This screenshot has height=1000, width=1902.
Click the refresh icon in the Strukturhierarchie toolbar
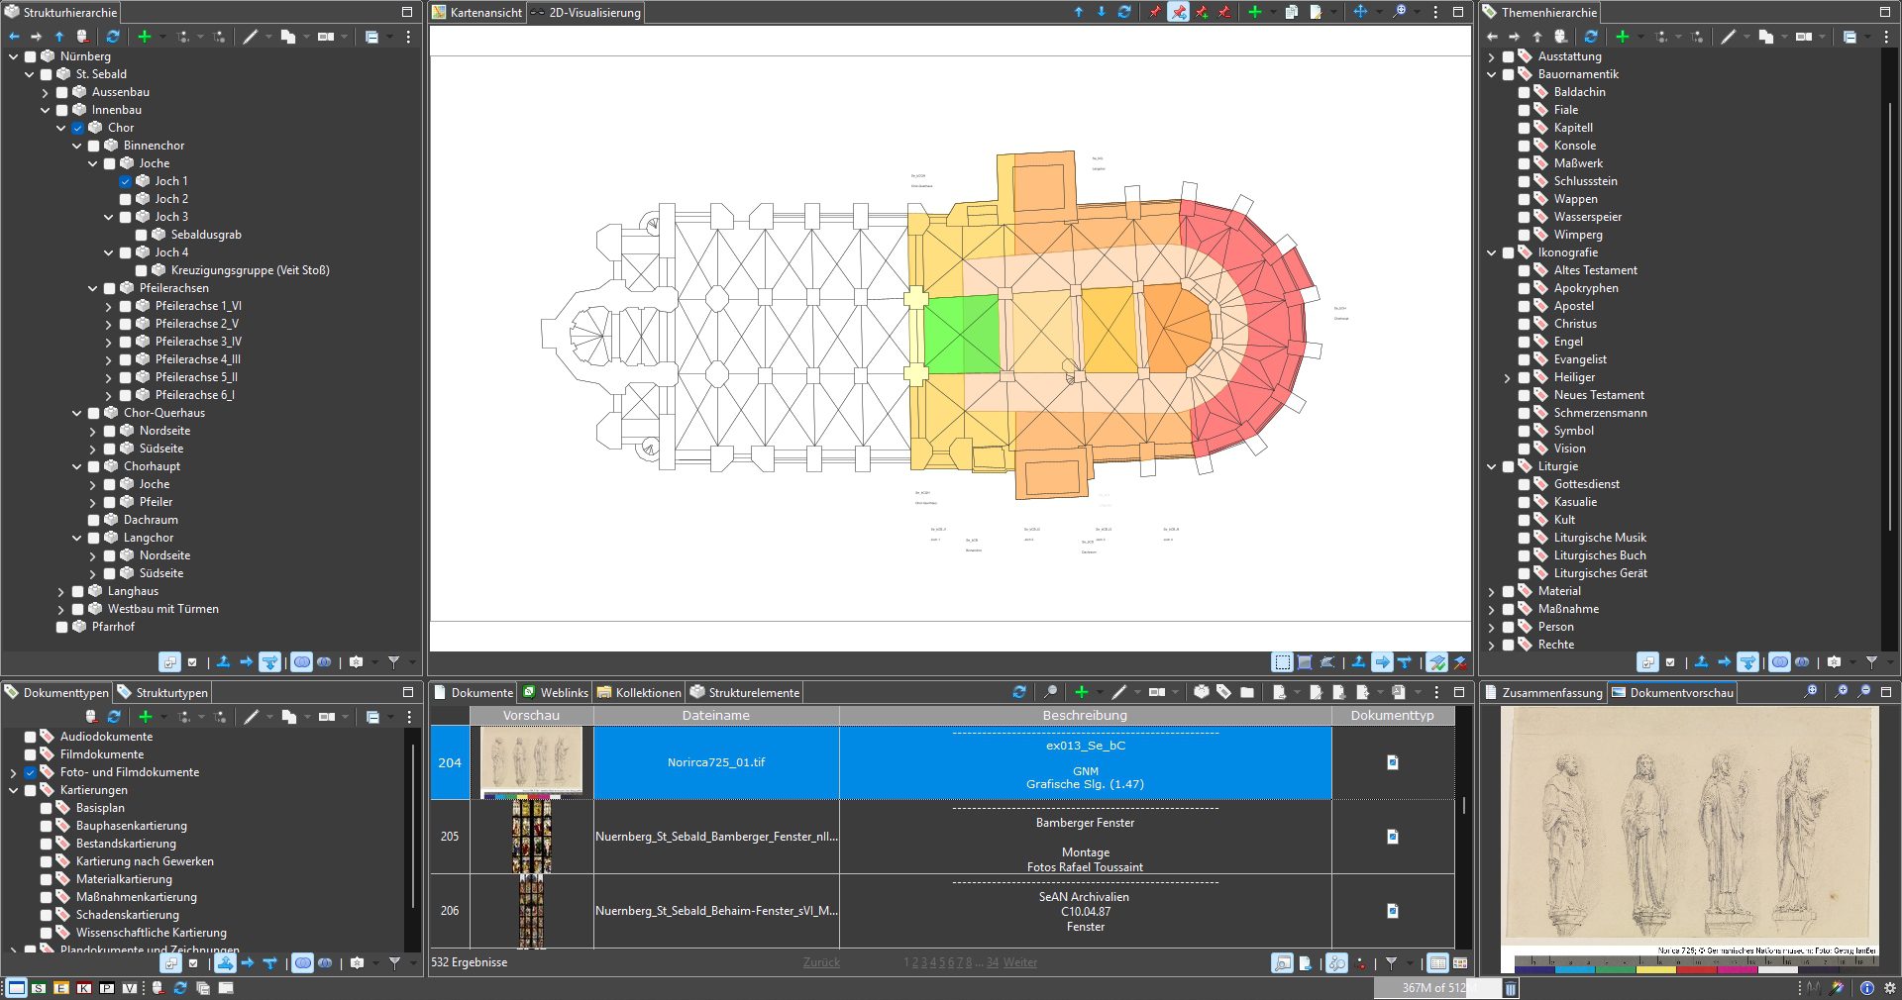pyautogui.click(x=113, y=37)
